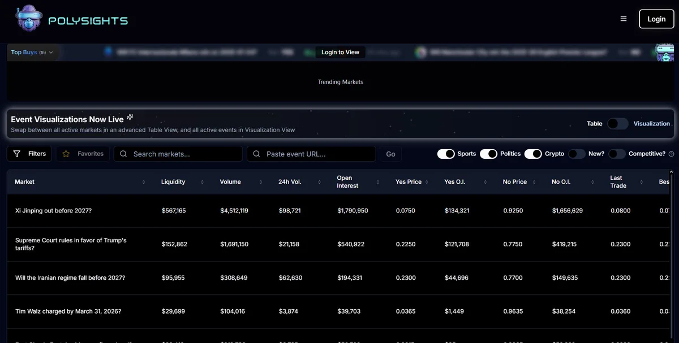Sort by the 24h Vol. column arrows
679x343 pixels.
[x=320, y=182]
